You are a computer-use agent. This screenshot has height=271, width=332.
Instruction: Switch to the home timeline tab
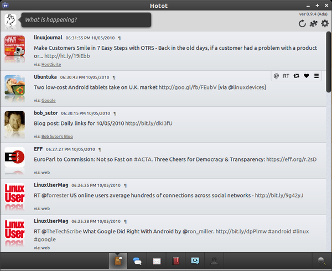tap(118, 260)
